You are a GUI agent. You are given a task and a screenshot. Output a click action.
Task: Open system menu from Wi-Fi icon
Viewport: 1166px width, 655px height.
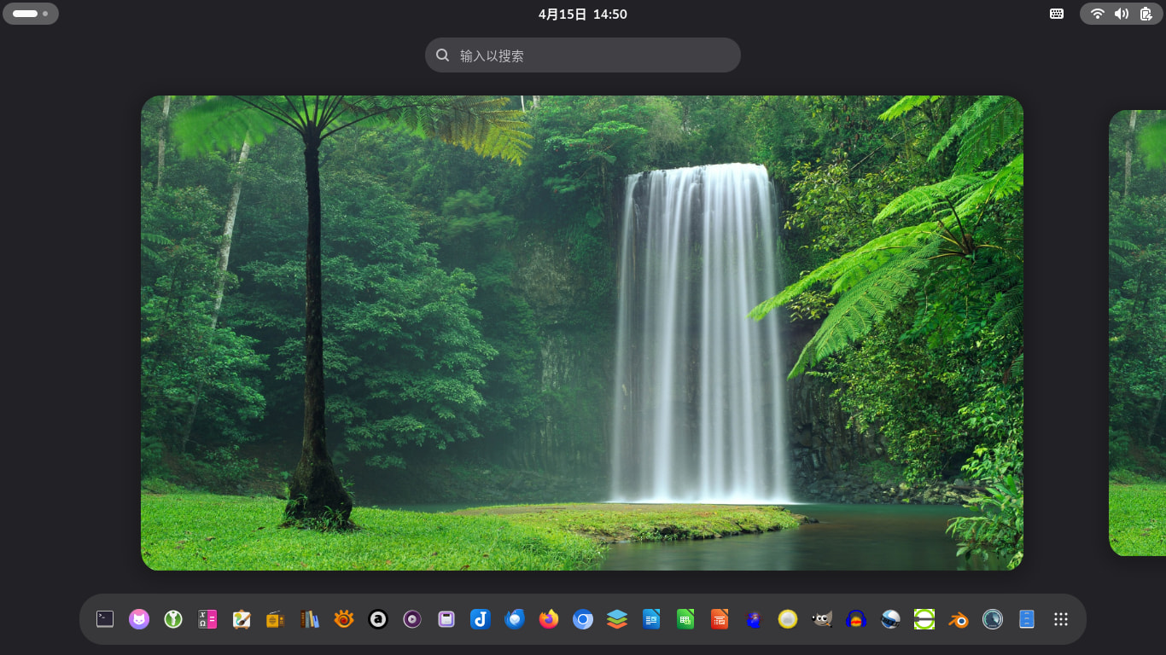click(x=1098, y=14)
